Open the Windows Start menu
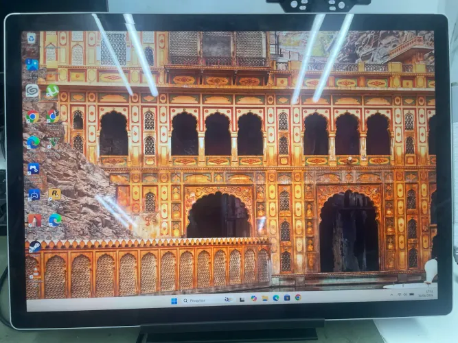This screenshot has width=458, height=343. pos(174,301)
